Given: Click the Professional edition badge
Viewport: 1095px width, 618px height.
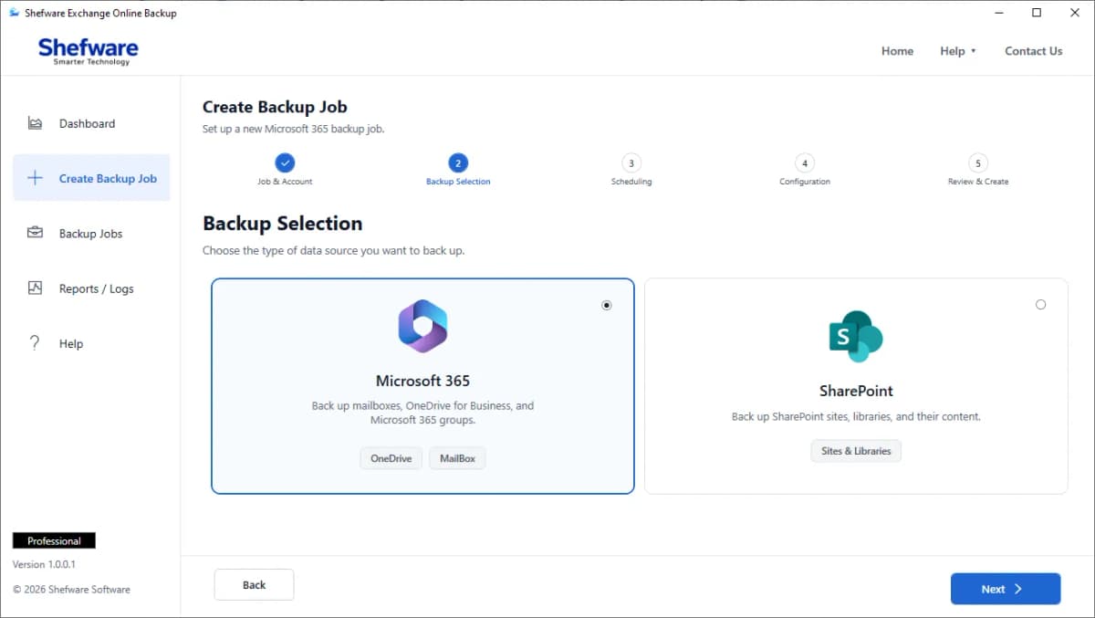Looking at the screenshot, I should pyautogui.click(x=54, y=540).
